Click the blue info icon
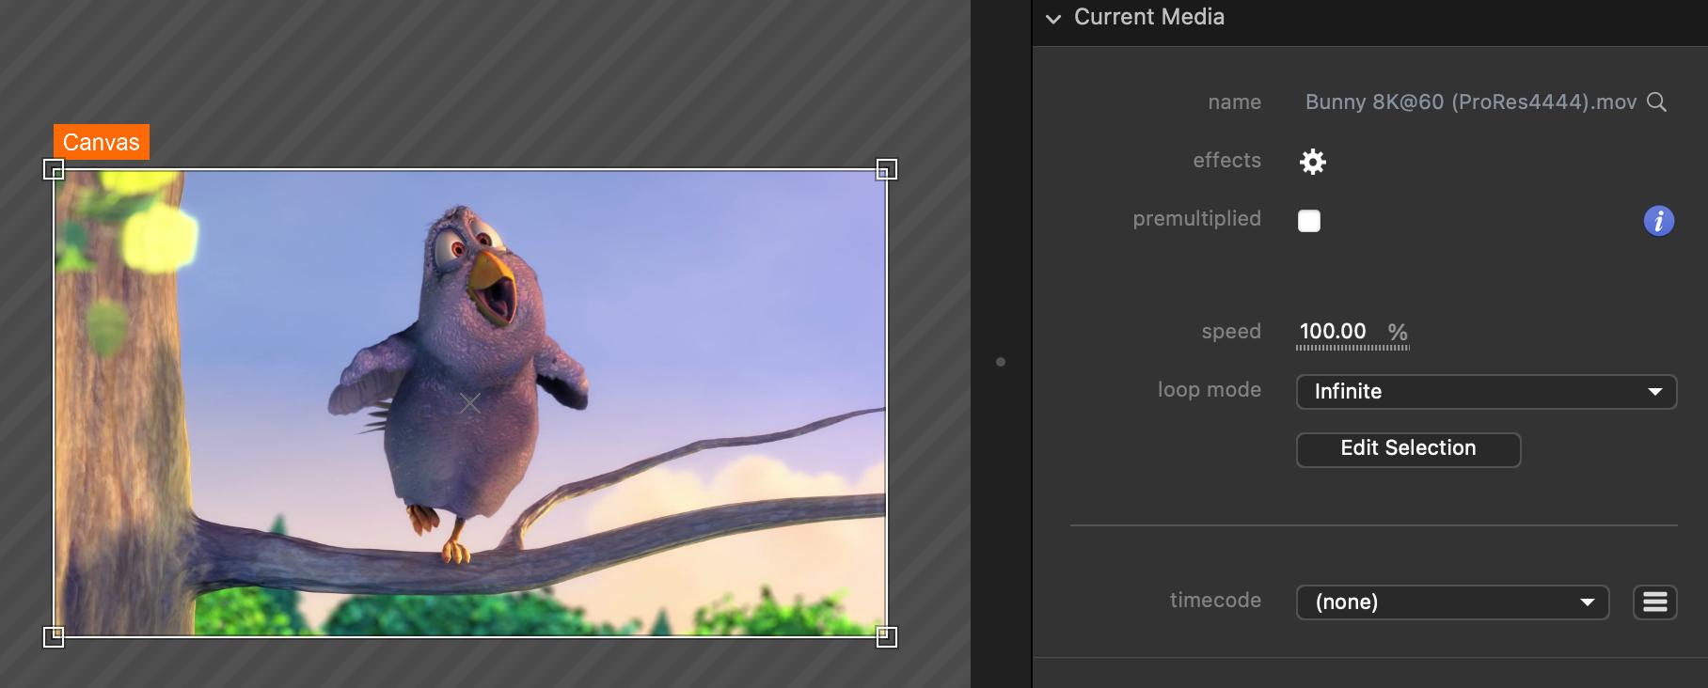Viewport: 1708px width, 688px height. (x=1658, y=221)
